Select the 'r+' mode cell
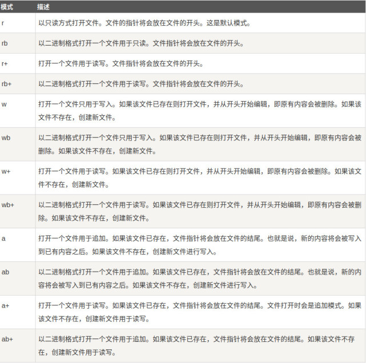This screenshot has width=366, height=363. [x=18, y=63]
